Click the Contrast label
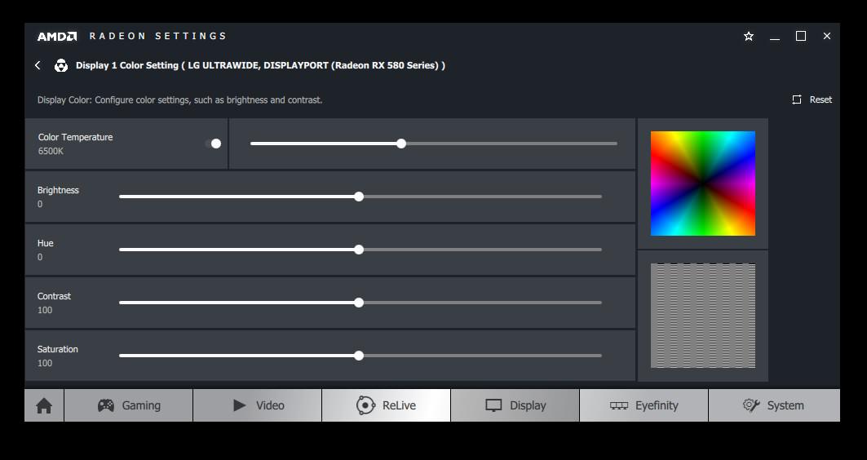The width and height of the screenshot is (867, 460). click(54, 296)
